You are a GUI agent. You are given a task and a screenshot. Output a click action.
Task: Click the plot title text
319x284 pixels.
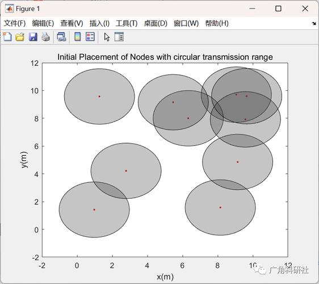coord(165,57)
